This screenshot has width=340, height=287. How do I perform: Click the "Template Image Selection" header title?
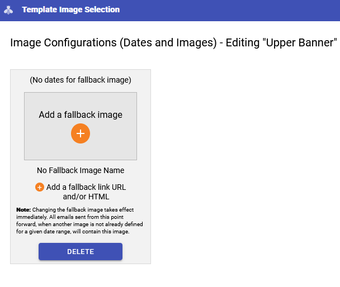point(70,9)
